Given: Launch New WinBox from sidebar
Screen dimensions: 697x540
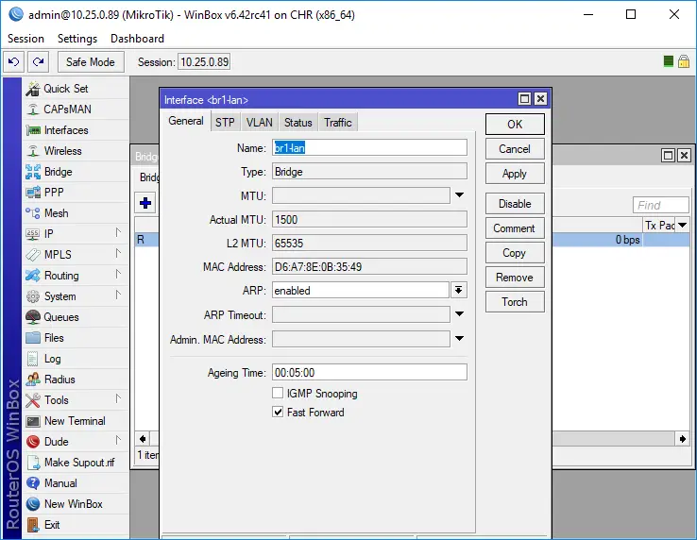Looking at the screenshot, I should coord(76,504).
